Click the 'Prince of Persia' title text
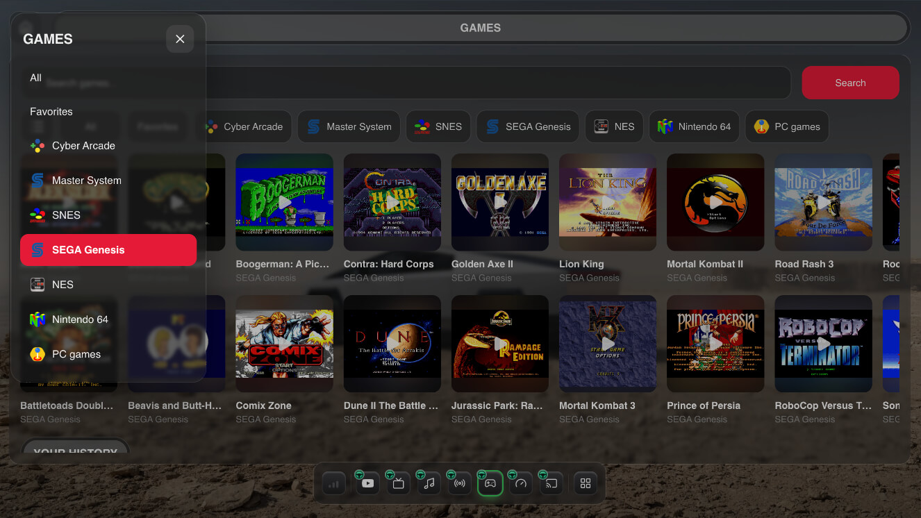The image size is (921, 518). pos(704,406)
